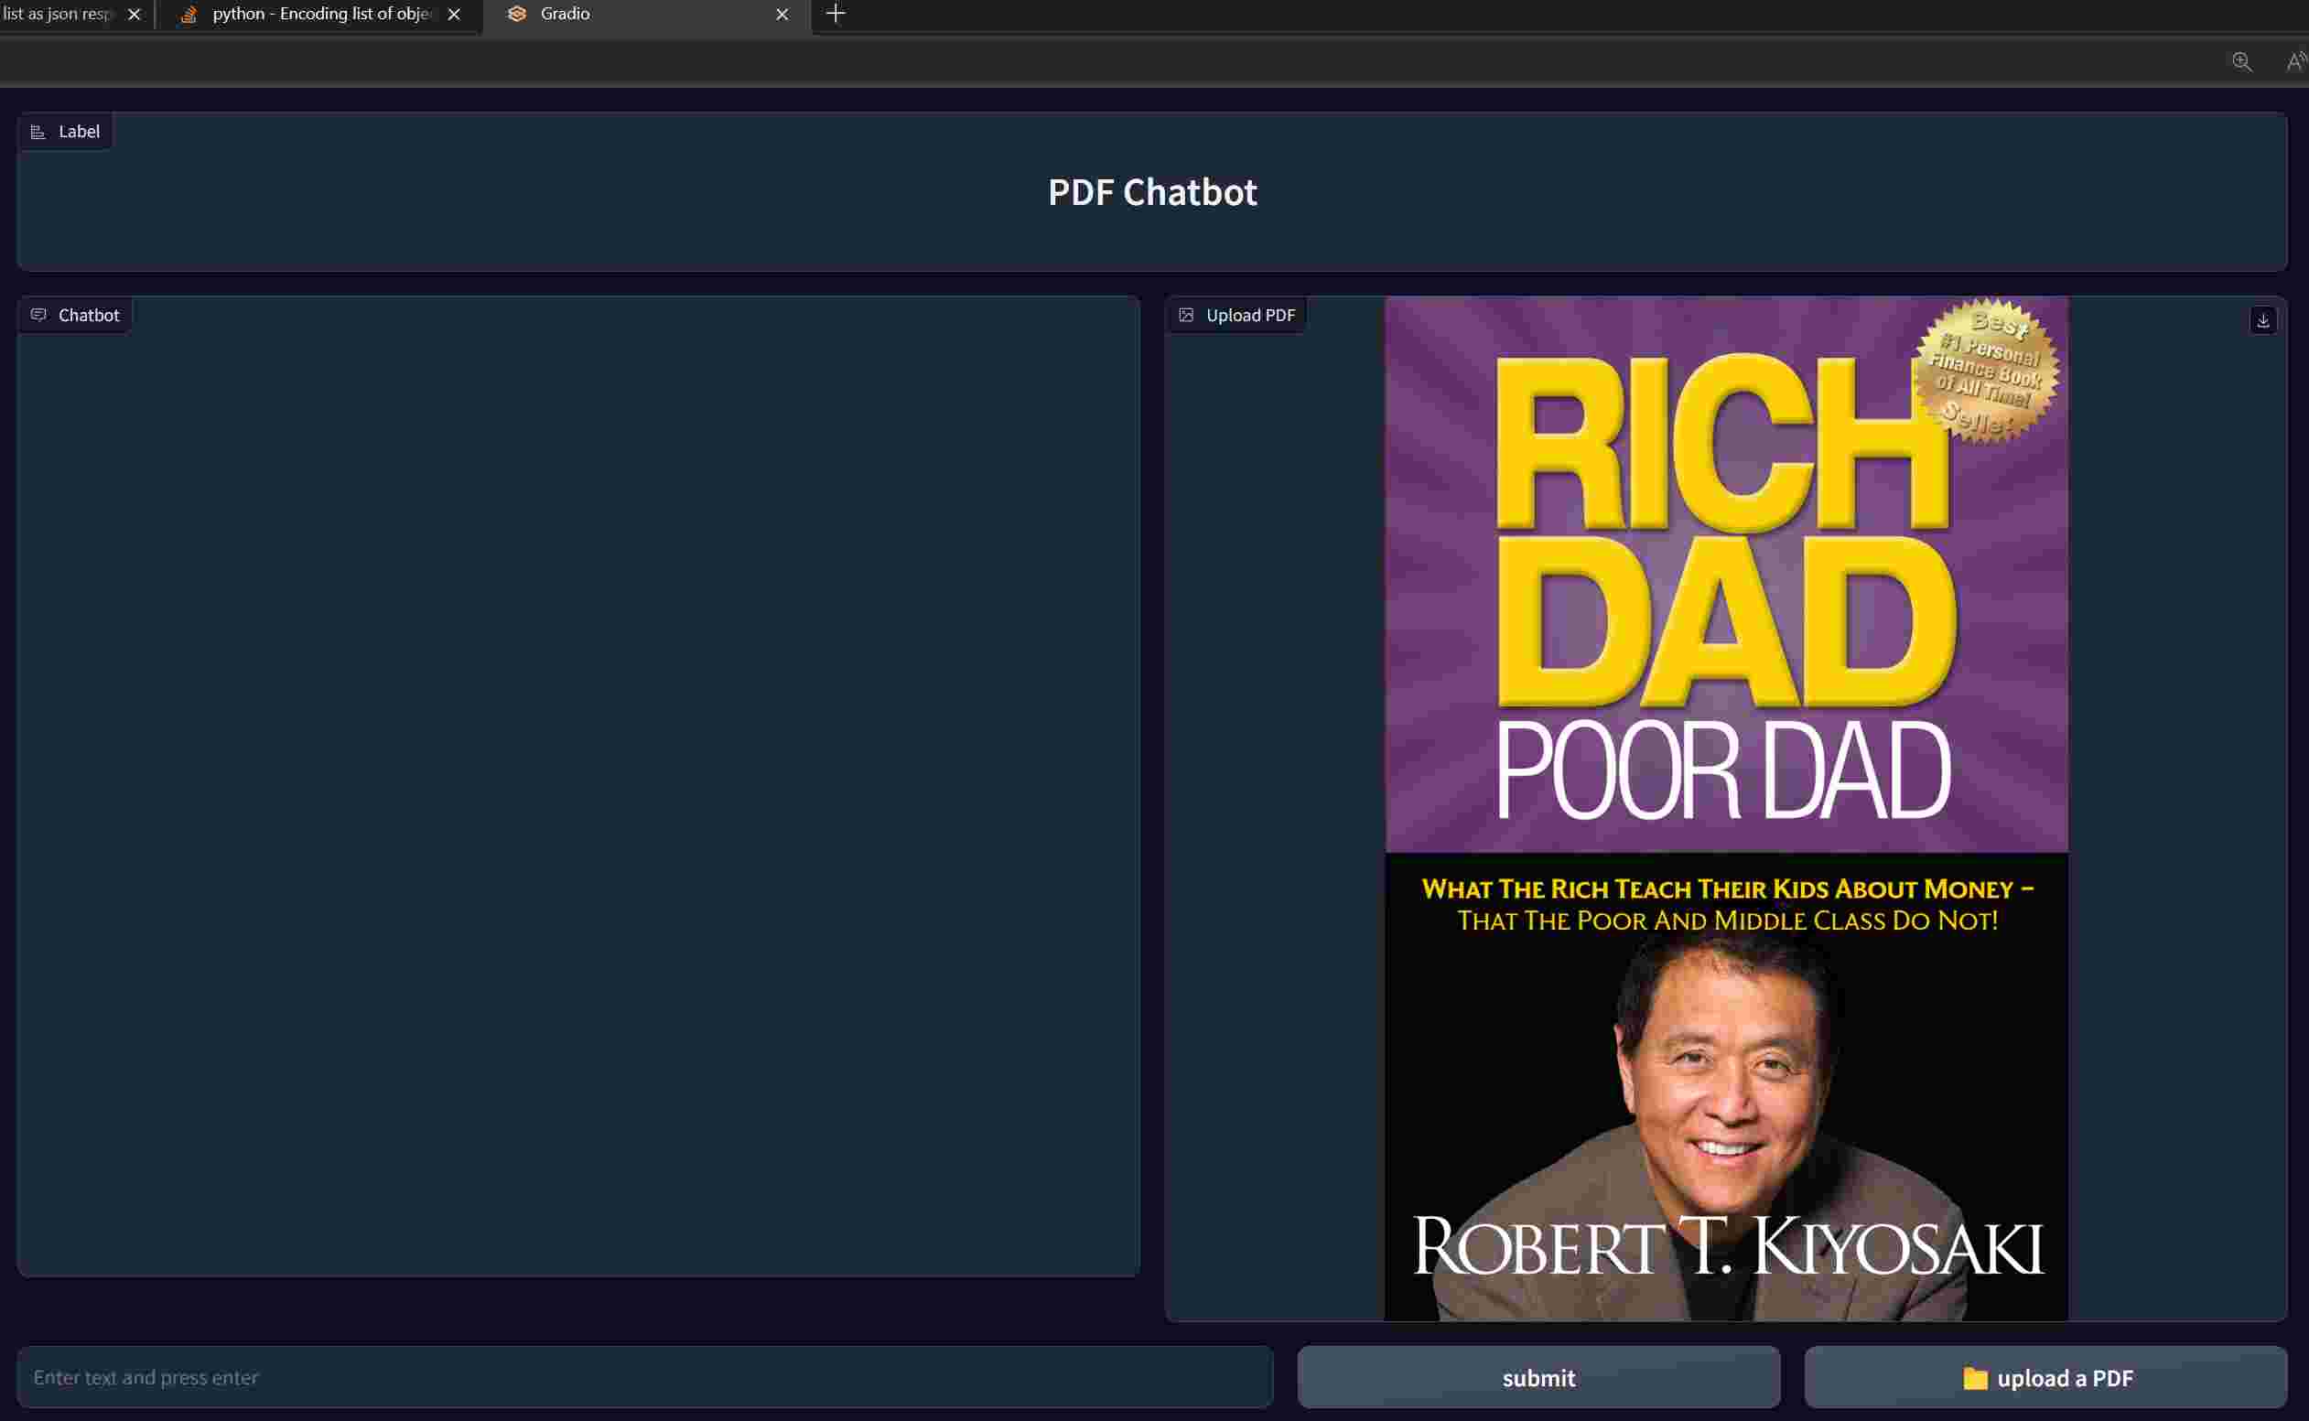Click the chat bubble icon beside Chatbot

coord(38,315)
